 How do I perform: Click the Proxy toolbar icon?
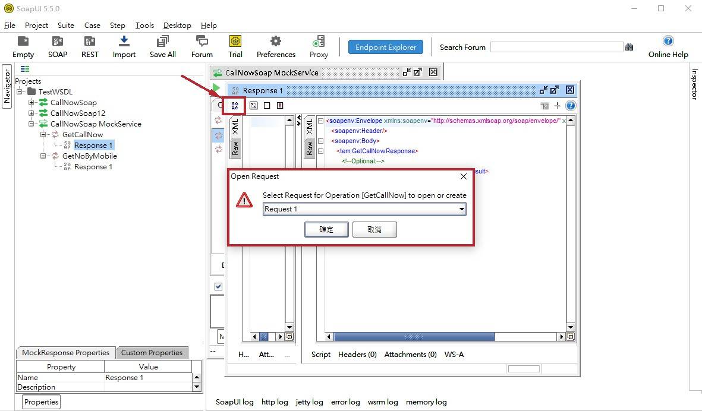[x=319, y=46]
